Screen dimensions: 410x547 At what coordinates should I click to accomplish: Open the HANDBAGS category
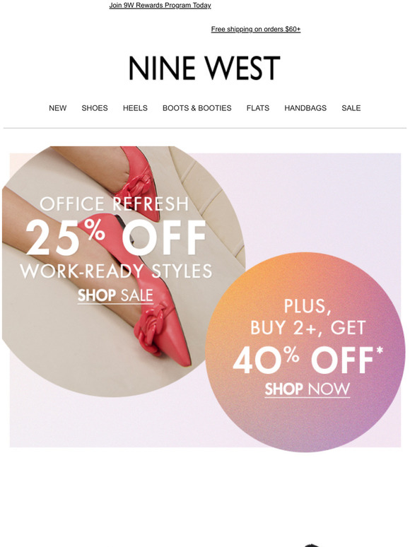pos(305,108)
